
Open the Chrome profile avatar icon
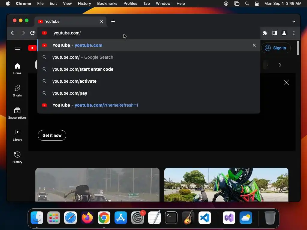(x=284, y=33)
